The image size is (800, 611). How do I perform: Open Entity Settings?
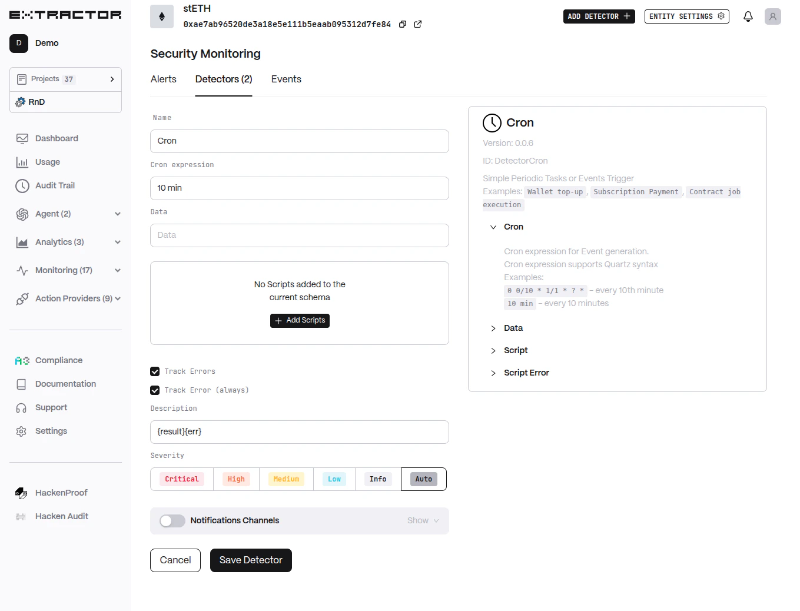click(x=687, y=16)
